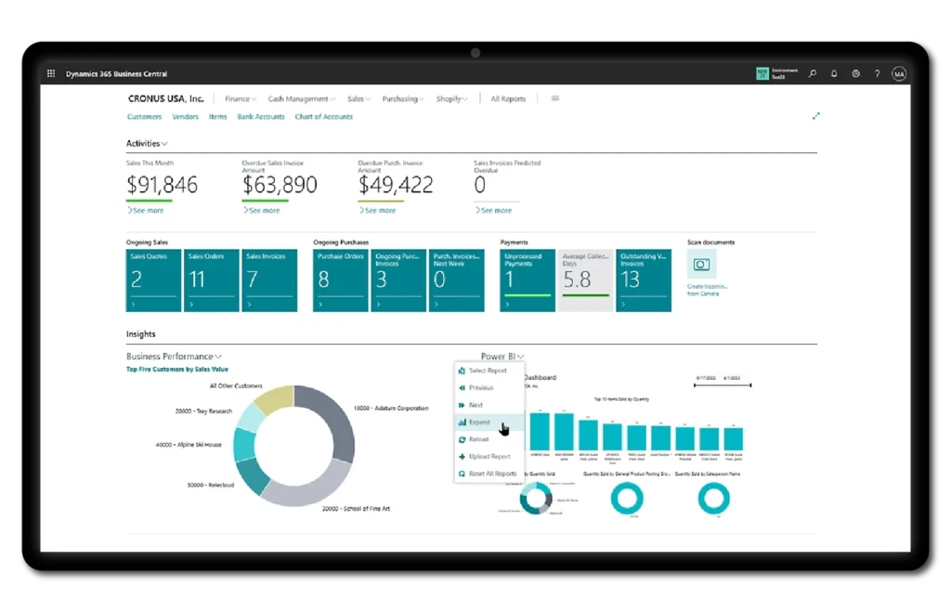
Task: Click See more under Overdue Sales Invoice Amount
Action: click(x=262, y=211)
